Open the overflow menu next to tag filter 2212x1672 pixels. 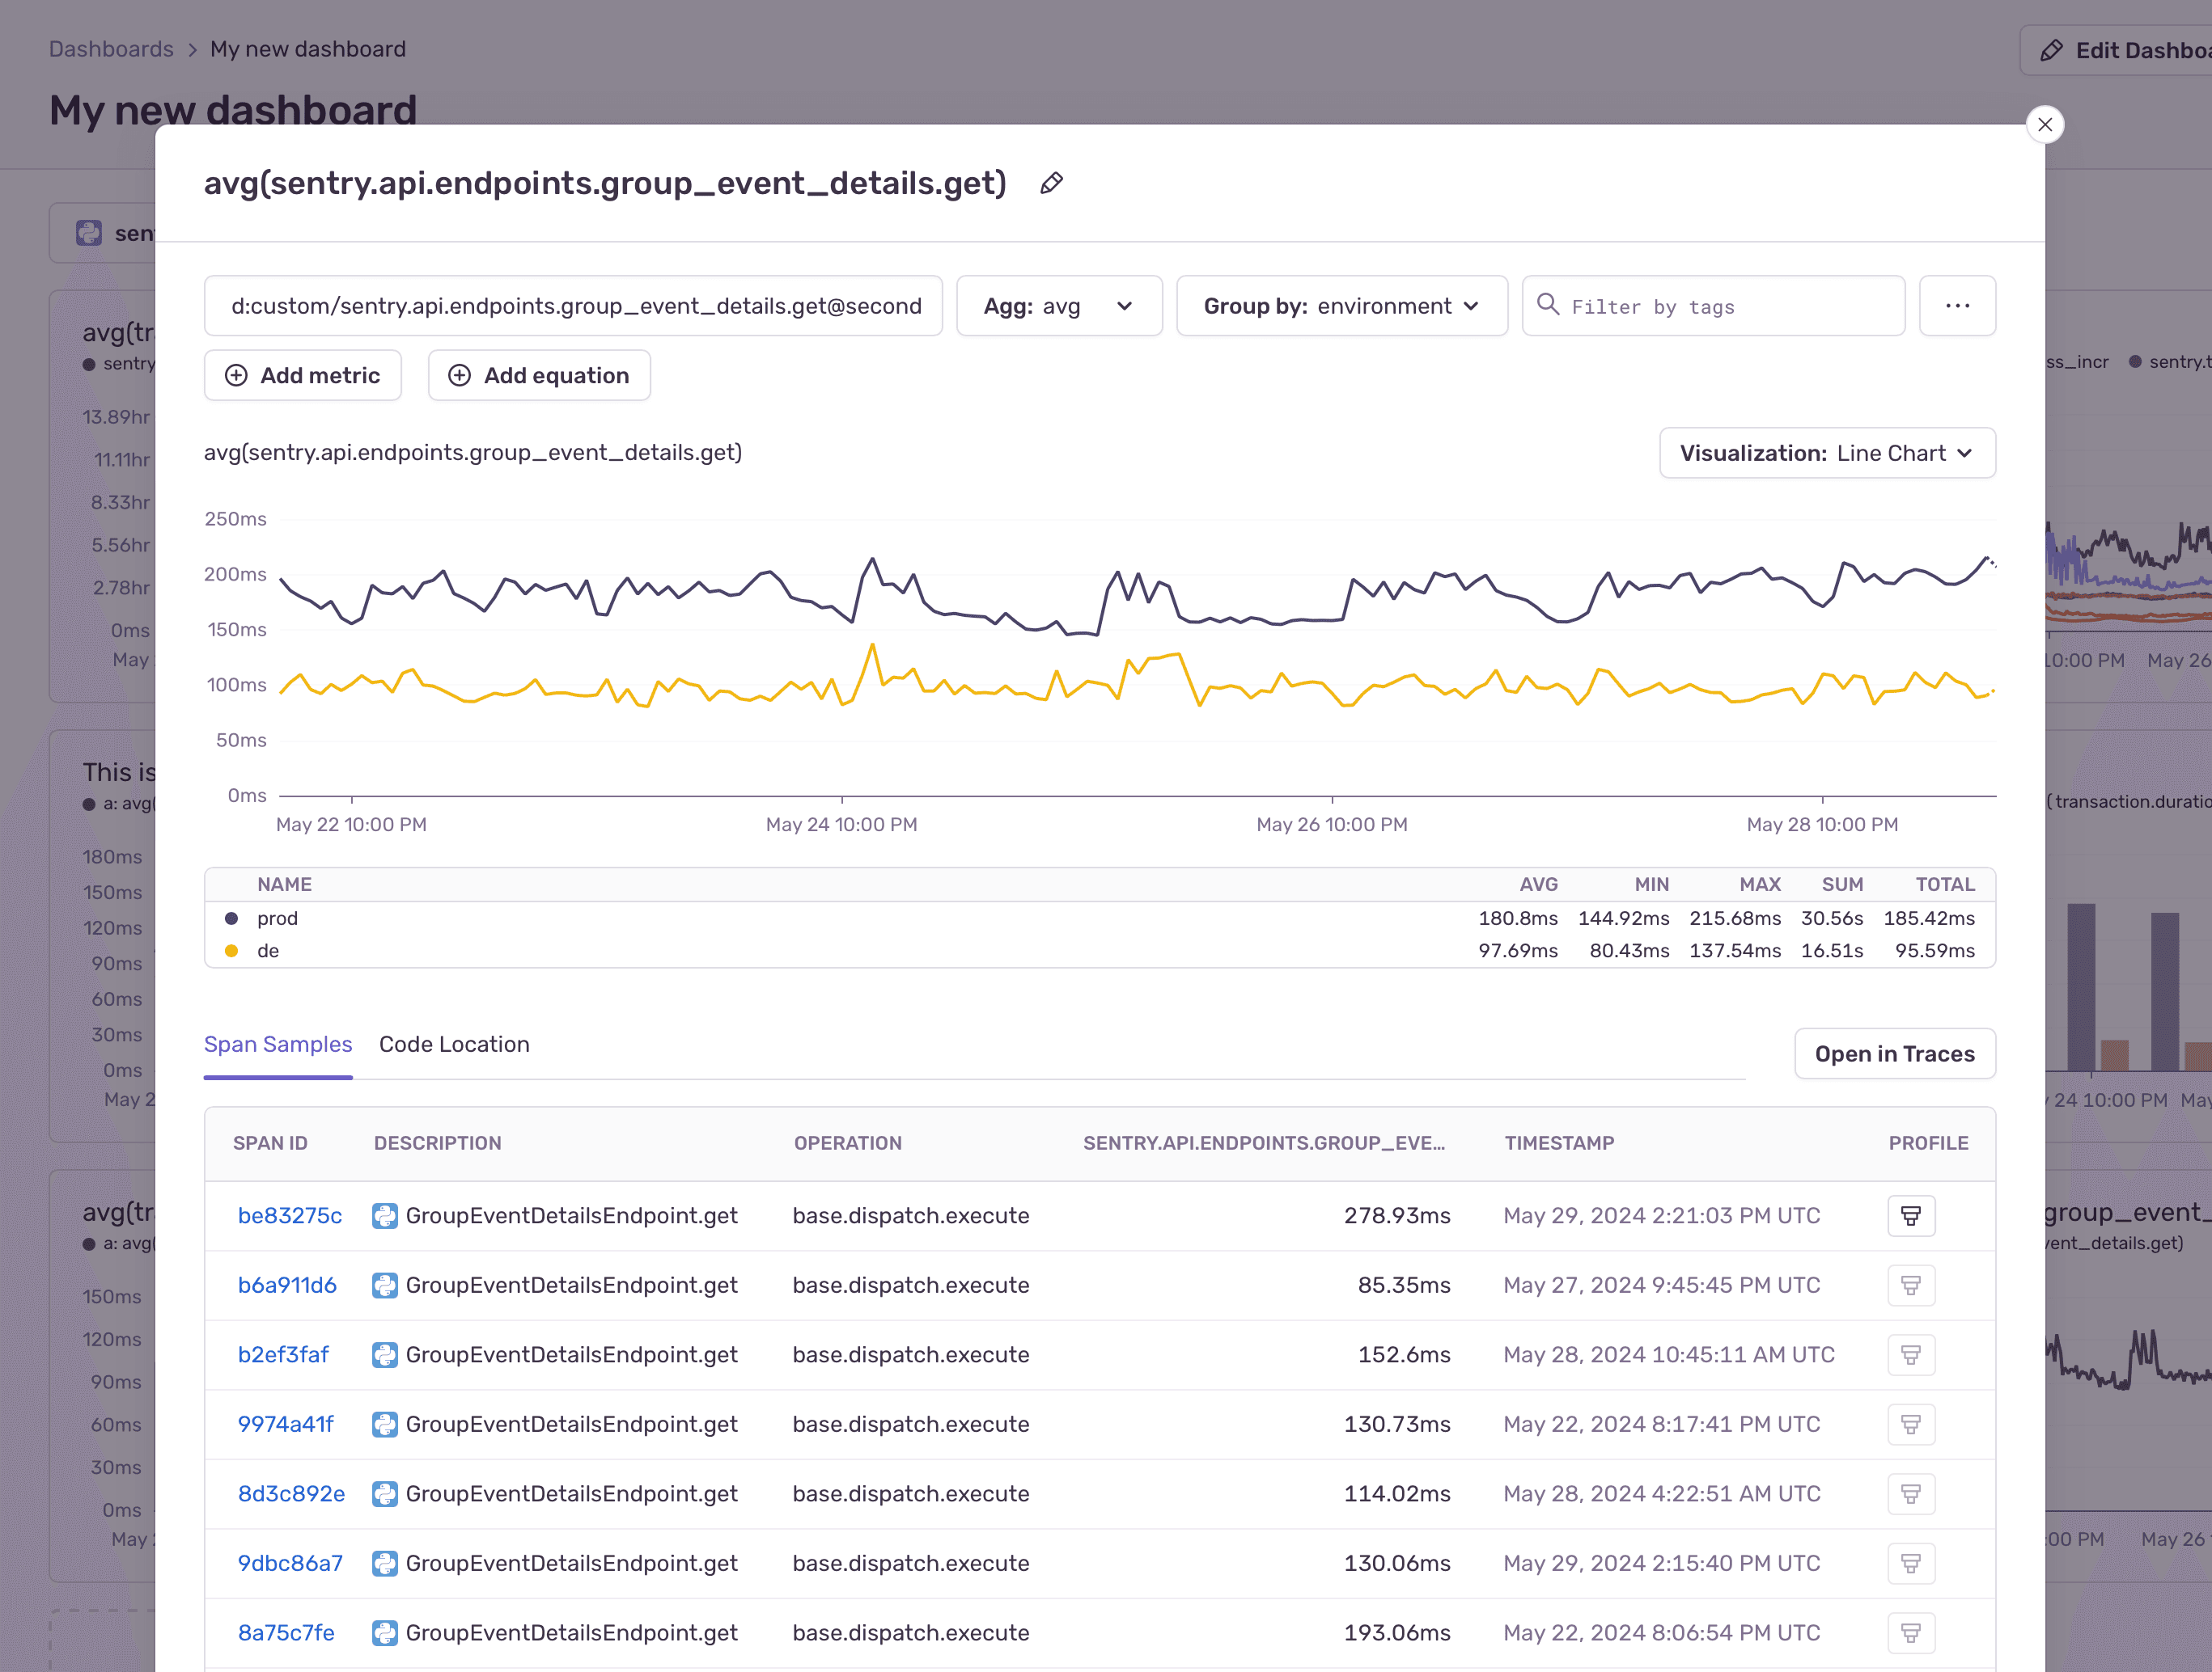point(1958,306)
